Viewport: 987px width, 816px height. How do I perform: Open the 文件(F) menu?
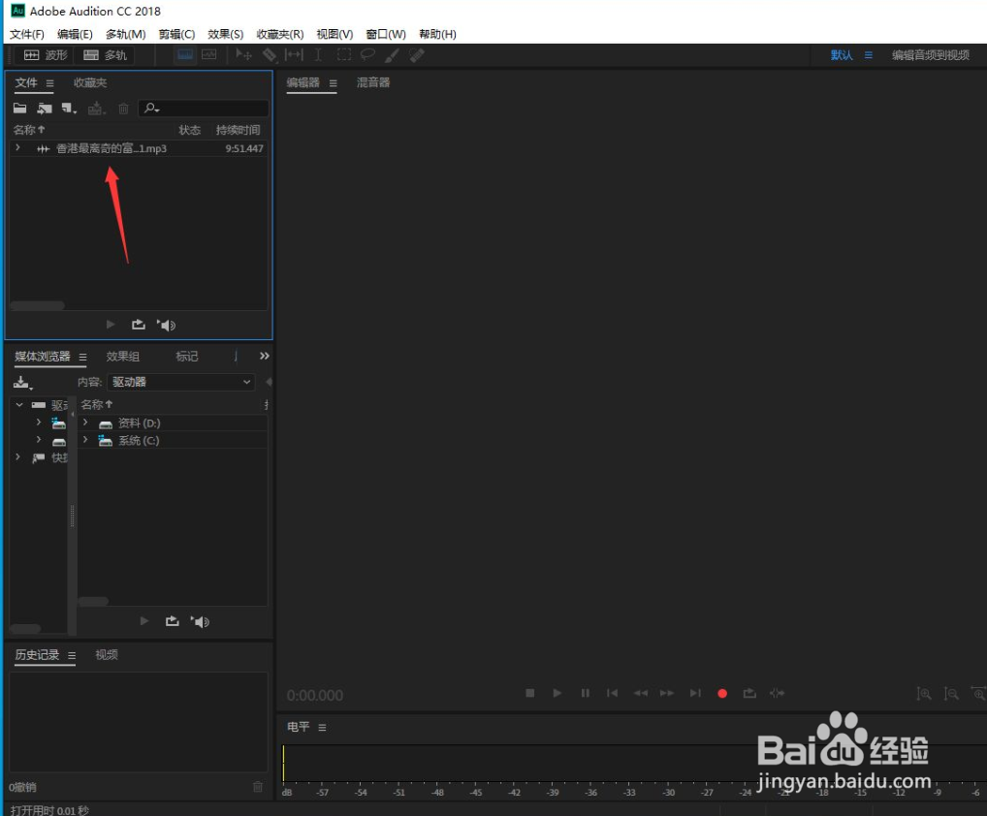click(26, 34)
